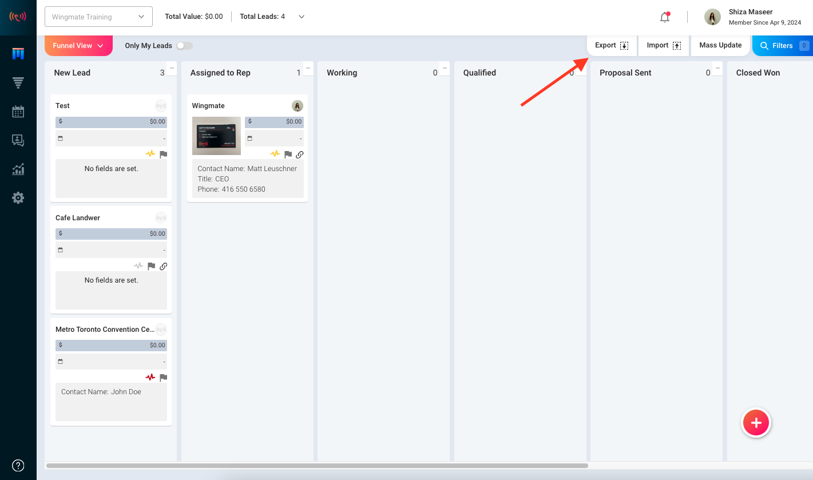Image resolution: width=813 pixels, height=480 pixels.
Task: Click the help question mark icon
Action: pyautogui.click(x=18, y=465)
